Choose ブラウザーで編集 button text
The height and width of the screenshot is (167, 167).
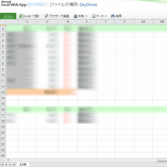coord(59,16)
